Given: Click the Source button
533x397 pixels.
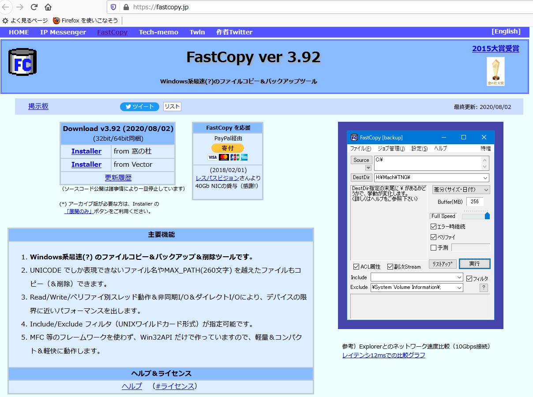Looking at the screenshot, I should tap(361, 160).
